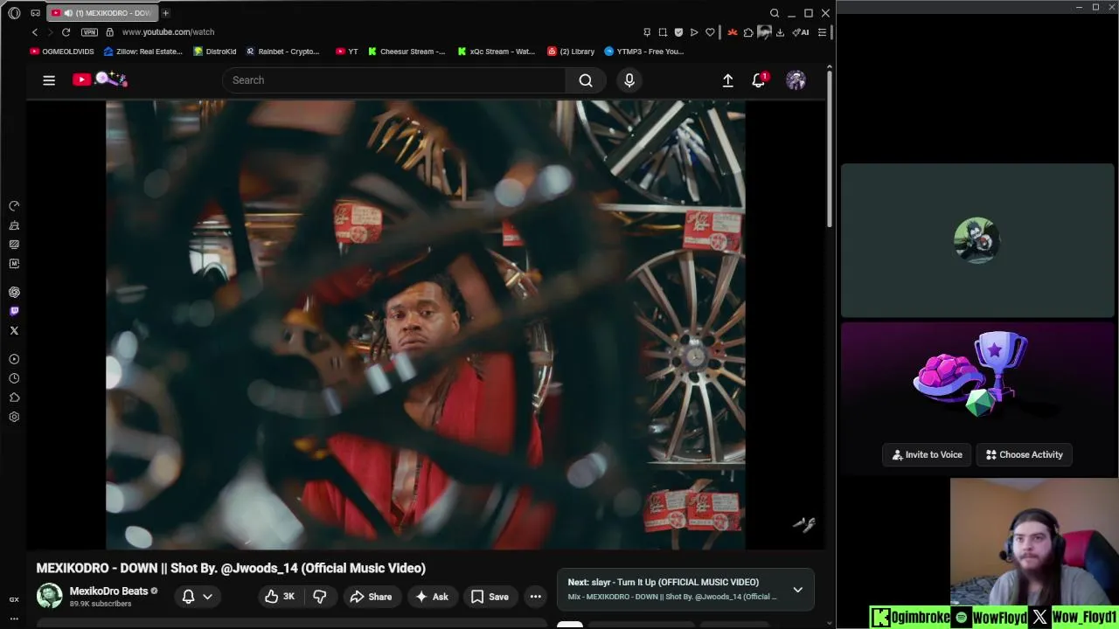Open the MexikoDro Beats channel name link

pos(108,591)
